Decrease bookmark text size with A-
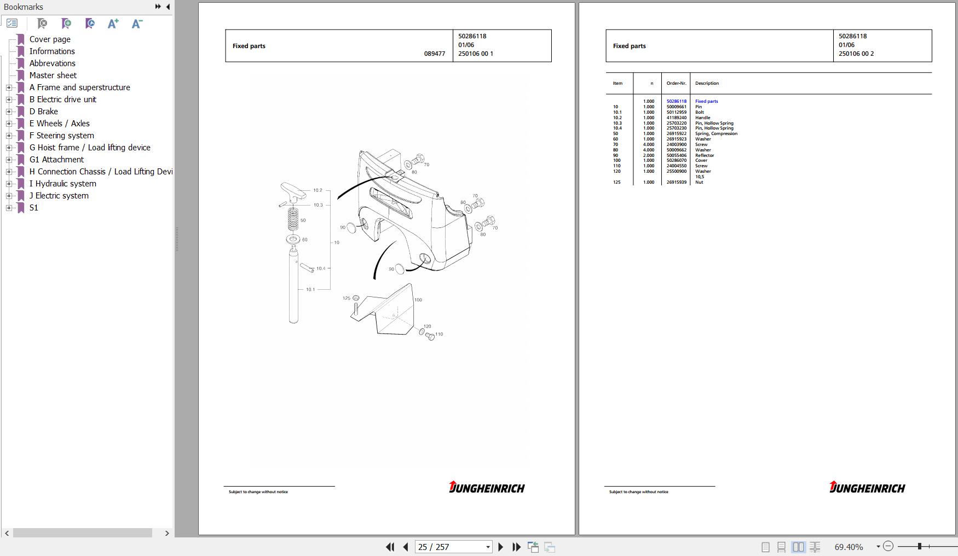Viewport: 958px width, 556px height. tap(137, 24)
